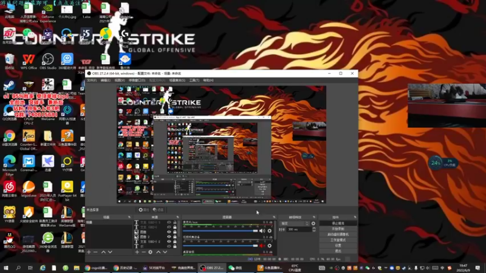The image size is (486, 273).
Task: Open source properties gear in sources toolbar
Action: [x=150, y=252]
